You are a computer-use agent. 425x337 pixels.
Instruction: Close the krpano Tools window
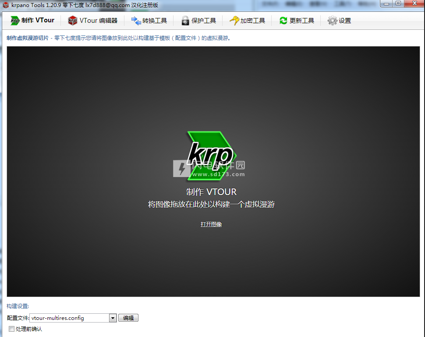414,4
